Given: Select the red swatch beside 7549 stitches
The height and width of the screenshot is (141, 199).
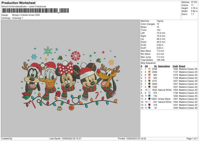Looking at the screenshot, I should click(x=149, y=87).
